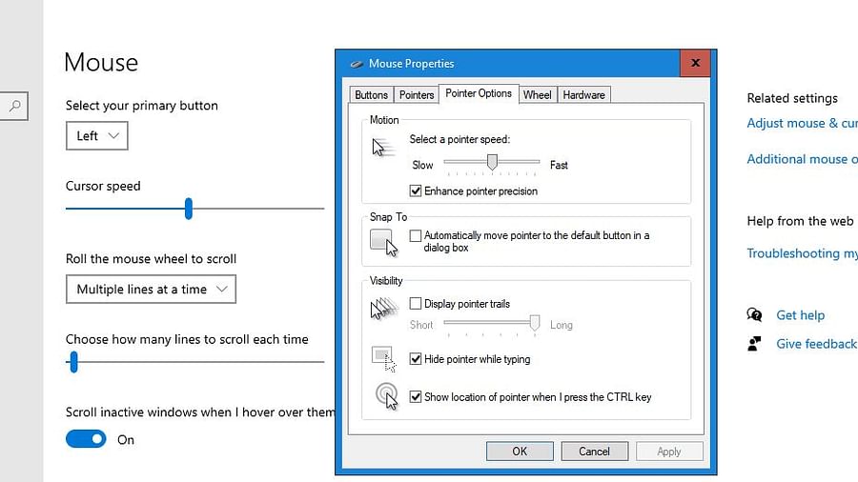Screen dimensions: 858x482
Task: Click the CTRL key pointer location icon
Action: click(386, 396)
